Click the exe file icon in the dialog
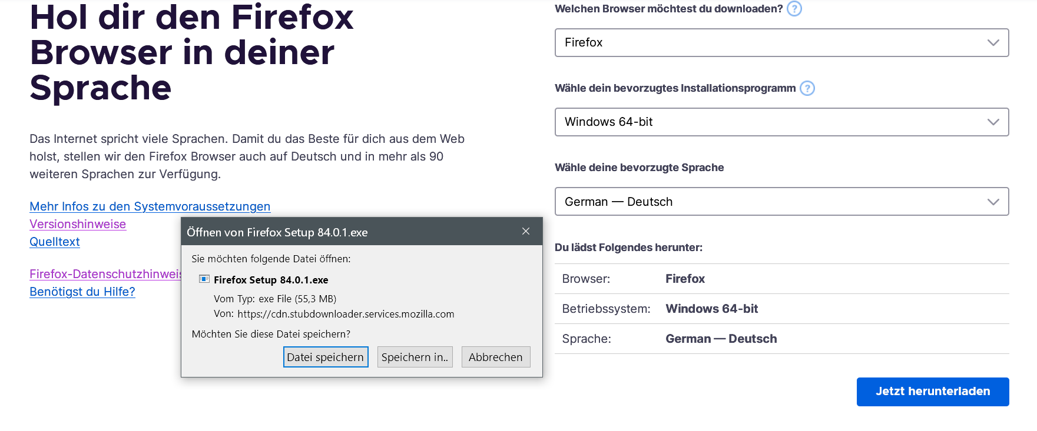 coord(204,279)
